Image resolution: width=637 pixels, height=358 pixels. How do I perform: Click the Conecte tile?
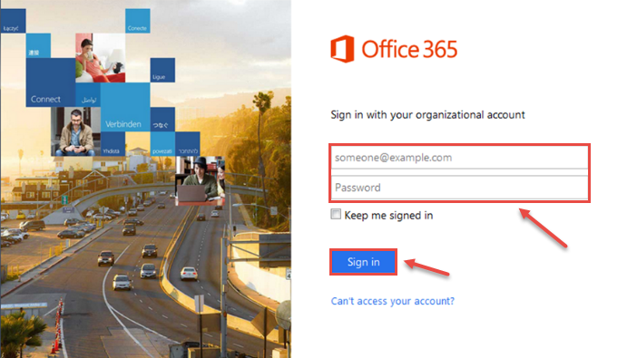[x=138, y=21]
